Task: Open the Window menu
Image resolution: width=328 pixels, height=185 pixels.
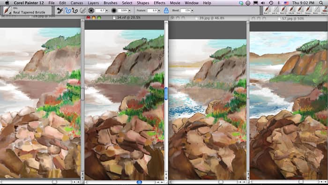Action: click(191, 3)
